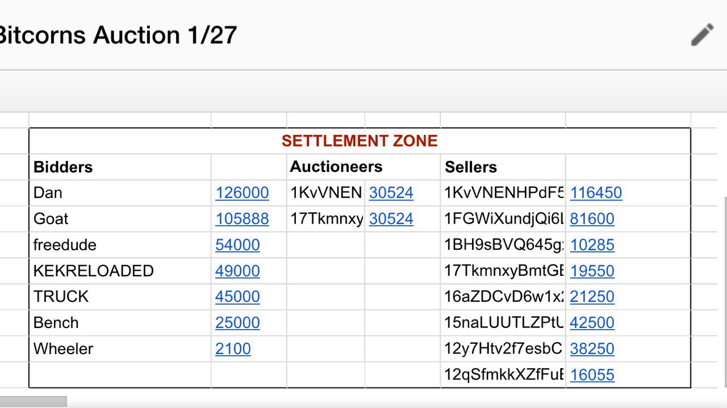
Task: Open freedude's 54000 link
Action: [x=237, y=245]
